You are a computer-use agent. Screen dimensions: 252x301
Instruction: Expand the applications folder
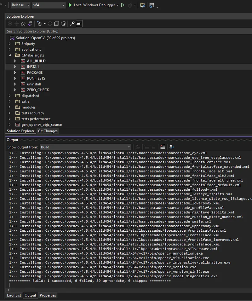[x=9, y=49]
